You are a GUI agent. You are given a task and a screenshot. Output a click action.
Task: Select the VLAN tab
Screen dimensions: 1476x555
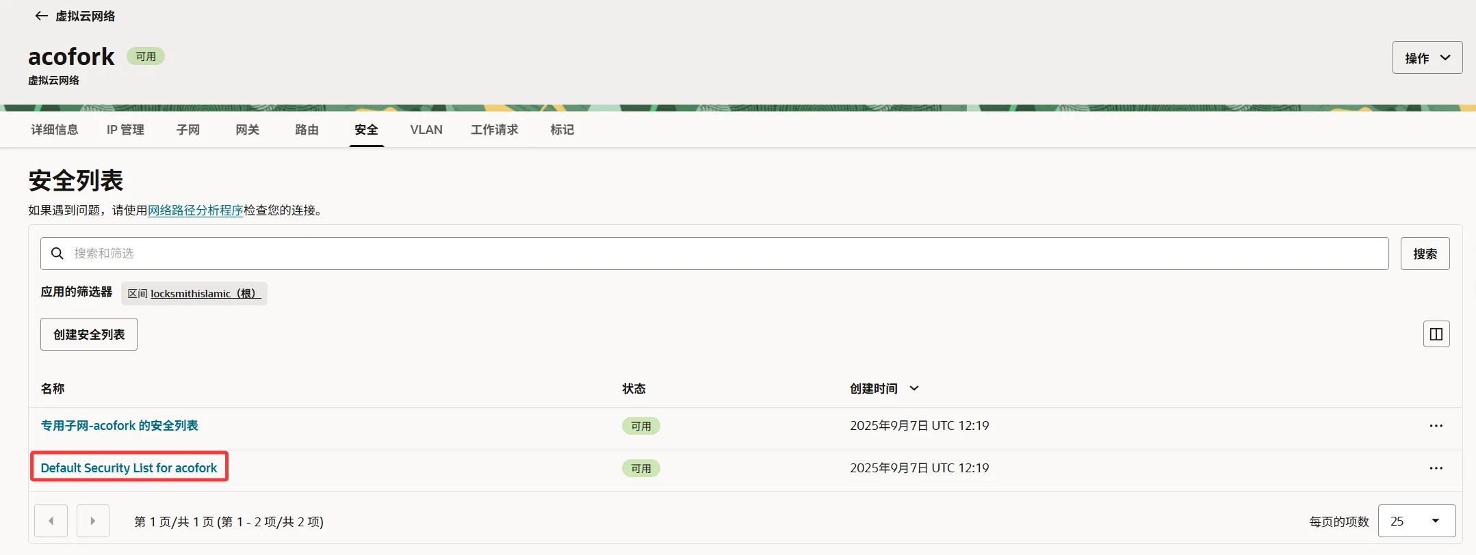click(426, 130)
